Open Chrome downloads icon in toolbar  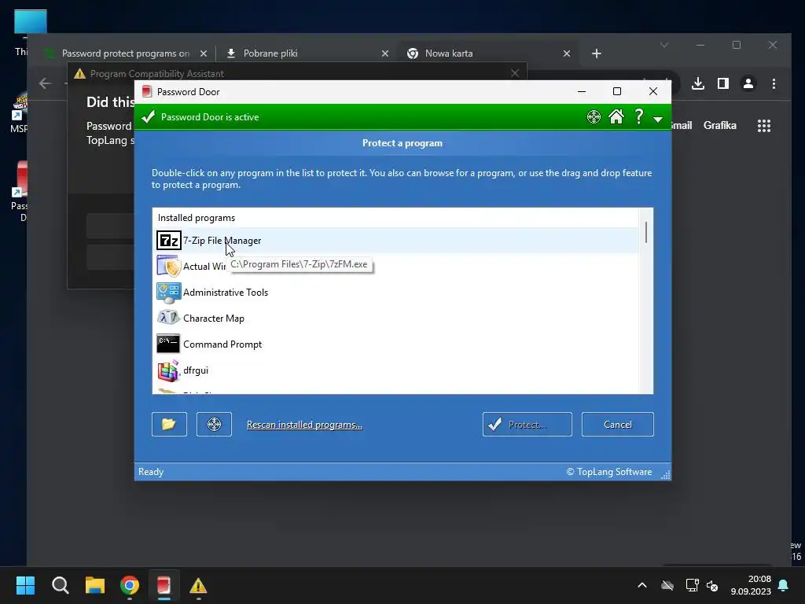tap(698, 83)
